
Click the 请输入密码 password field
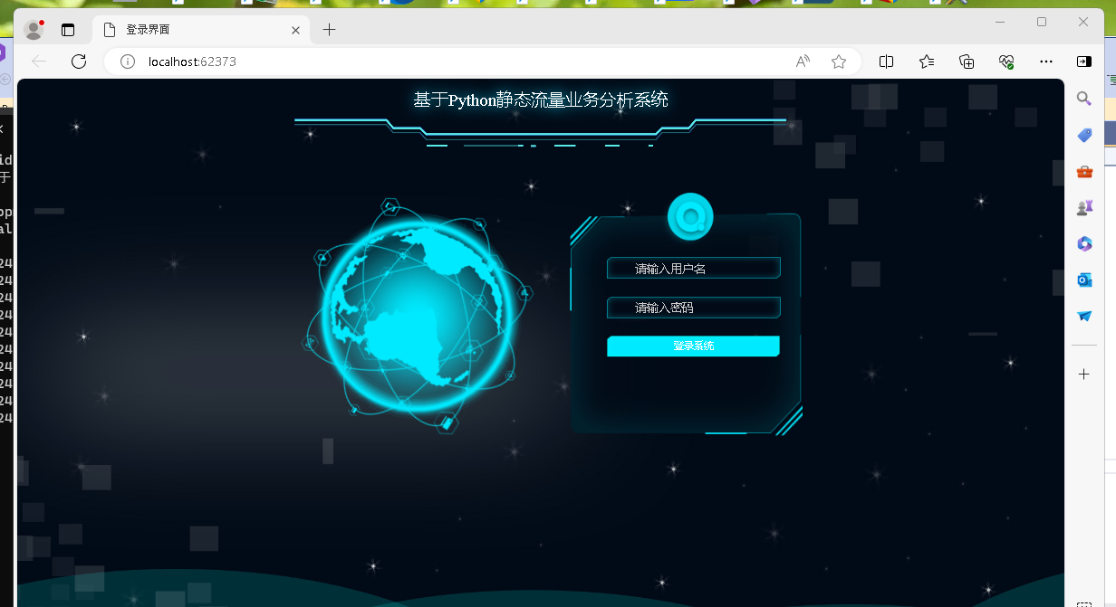point(693,308)
